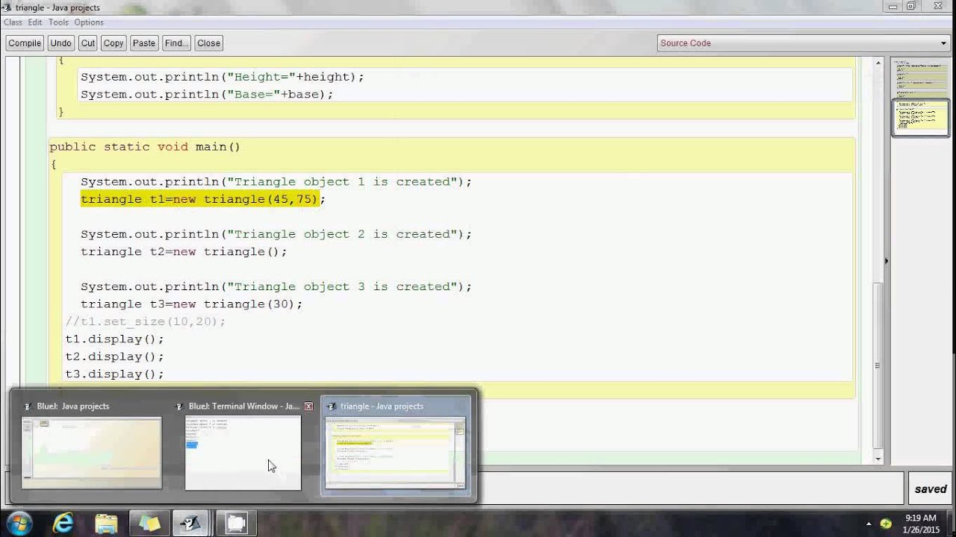
Task: Click the Compile button
Action: click(x=25, y=43)
